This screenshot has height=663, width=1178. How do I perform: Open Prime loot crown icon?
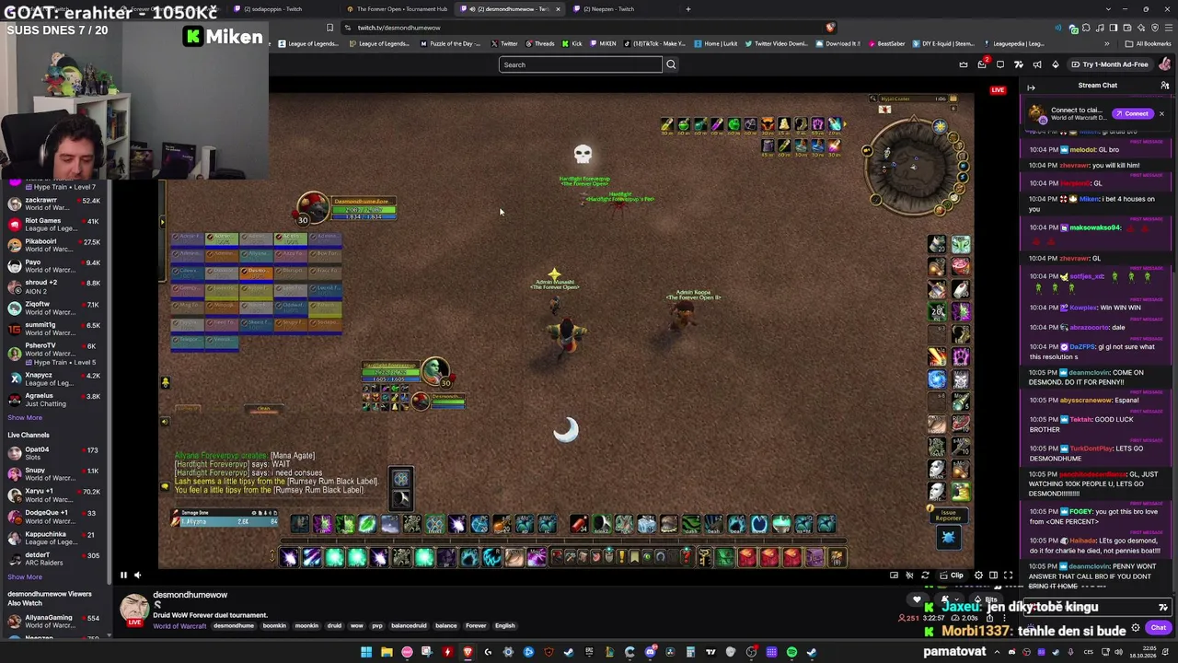(x=964, y=64)
